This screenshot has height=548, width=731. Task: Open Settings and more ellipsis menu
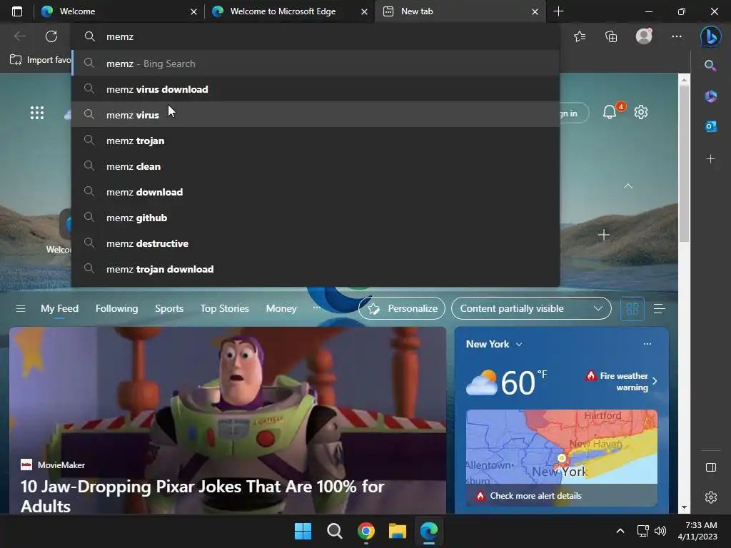pos(677,36)
